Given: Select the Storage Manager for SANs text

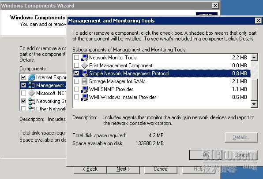Looking at the screenshot, I should coord(117,81).
